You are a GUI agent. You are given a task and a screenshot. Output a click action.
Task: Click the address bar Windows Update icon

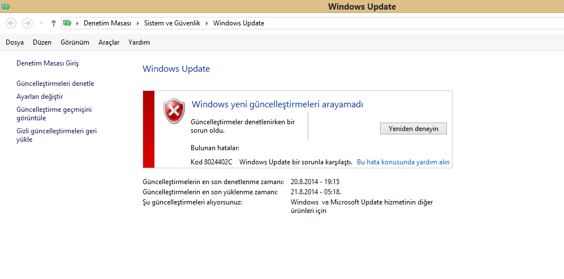tap(68, 23)
